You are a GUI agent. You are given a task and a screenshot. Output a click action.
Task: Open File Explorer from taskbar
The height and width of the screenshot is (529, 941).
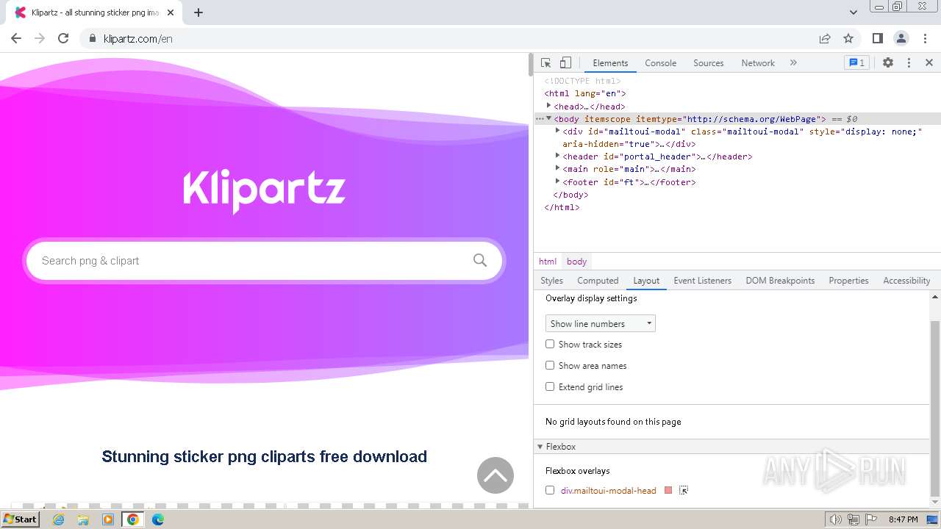click(83, 519)
